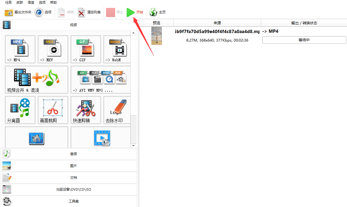Start conversion with the green 开始 button

pos(135,12)
